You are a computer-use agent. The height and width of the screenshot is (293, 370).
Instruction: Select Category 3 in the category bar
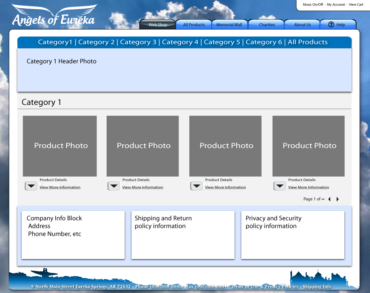(x=138, y=42)
